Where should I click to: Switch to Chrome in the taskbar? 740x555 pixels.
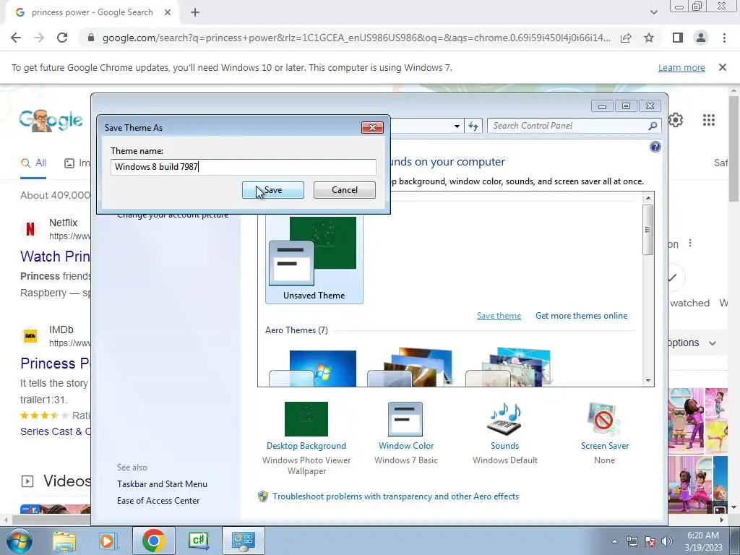click(x=153, y=541)
